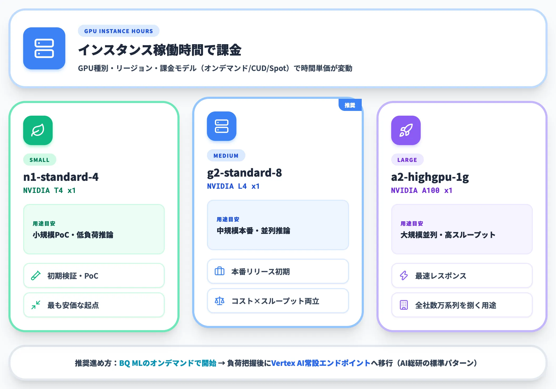556x389 pixels.
Task: Click the purple rocket icon on the Large card
Action: pos(406,130)
